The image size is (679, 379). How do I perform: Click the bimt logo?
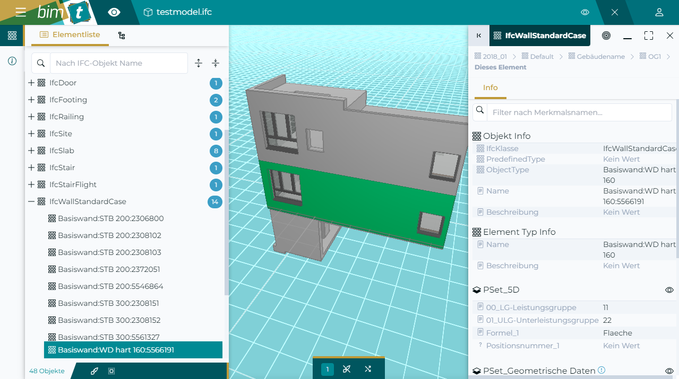[64, 12]
